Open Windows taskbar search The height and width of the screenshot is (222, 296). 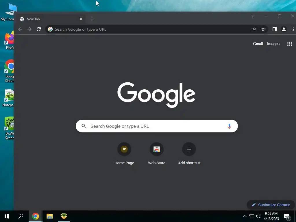point(21,216)
